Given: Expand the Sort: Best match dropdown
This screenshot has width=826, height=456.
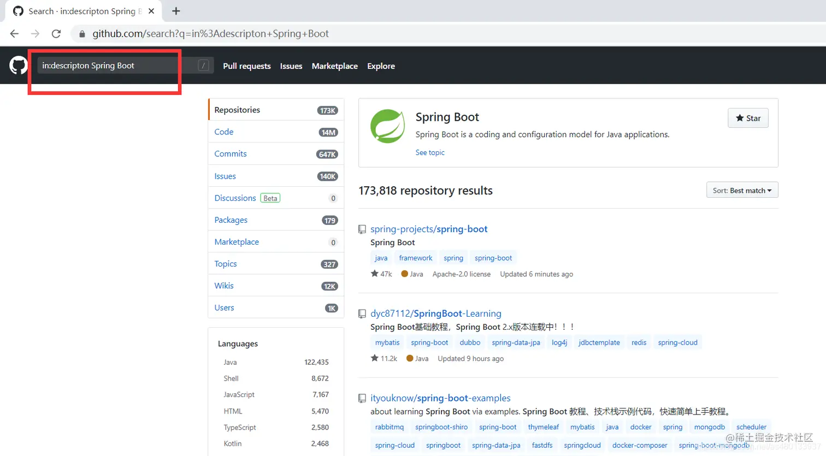Looking at the screenshot, I should pos(742,190).
